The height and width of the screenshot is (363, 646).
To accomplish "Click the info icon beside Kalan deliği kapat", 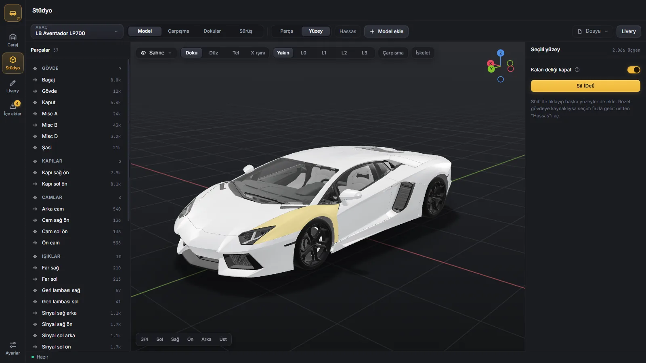I will coord(577,70).
